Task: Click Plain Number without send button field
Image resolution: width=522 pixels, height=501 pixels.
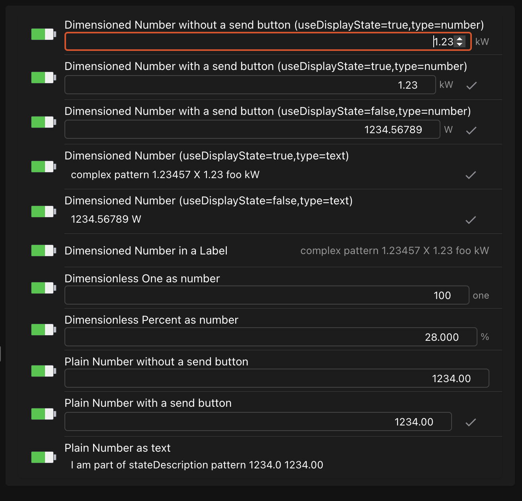Action: tap(277, 379)
